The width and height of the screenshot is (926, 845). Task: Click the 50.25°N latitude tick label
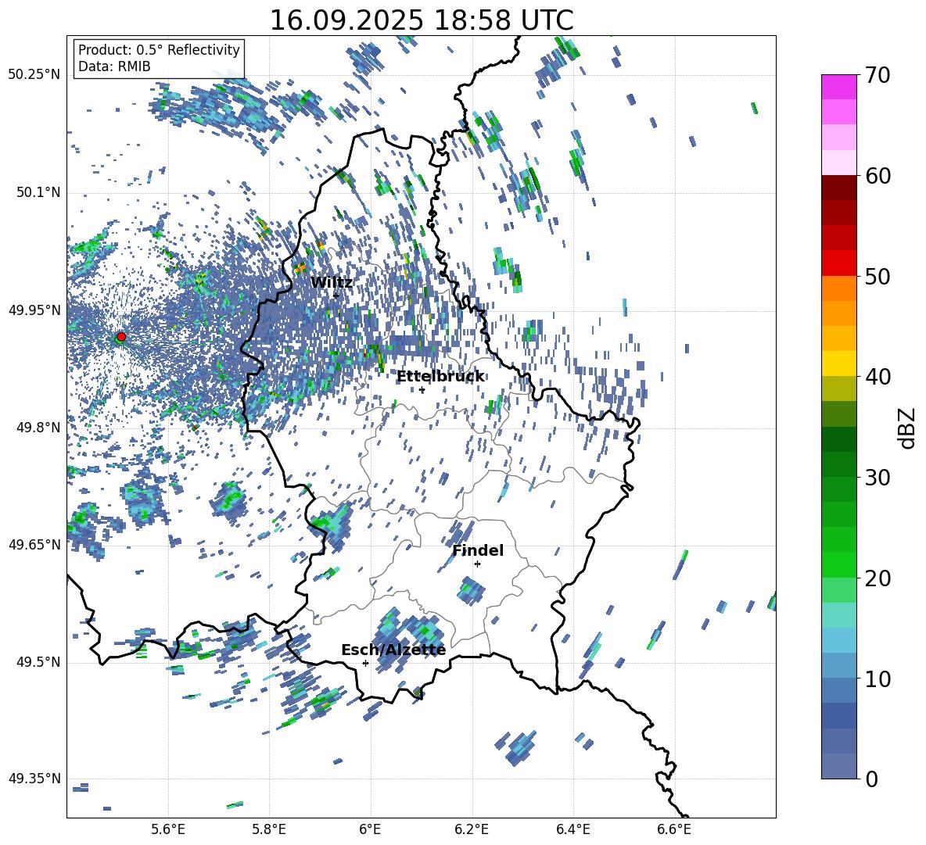[x=34, y=75]
